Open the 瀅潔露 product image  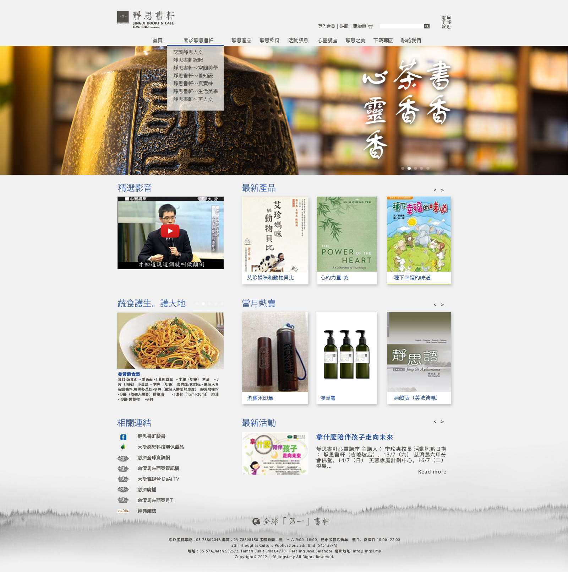[346, 352]
